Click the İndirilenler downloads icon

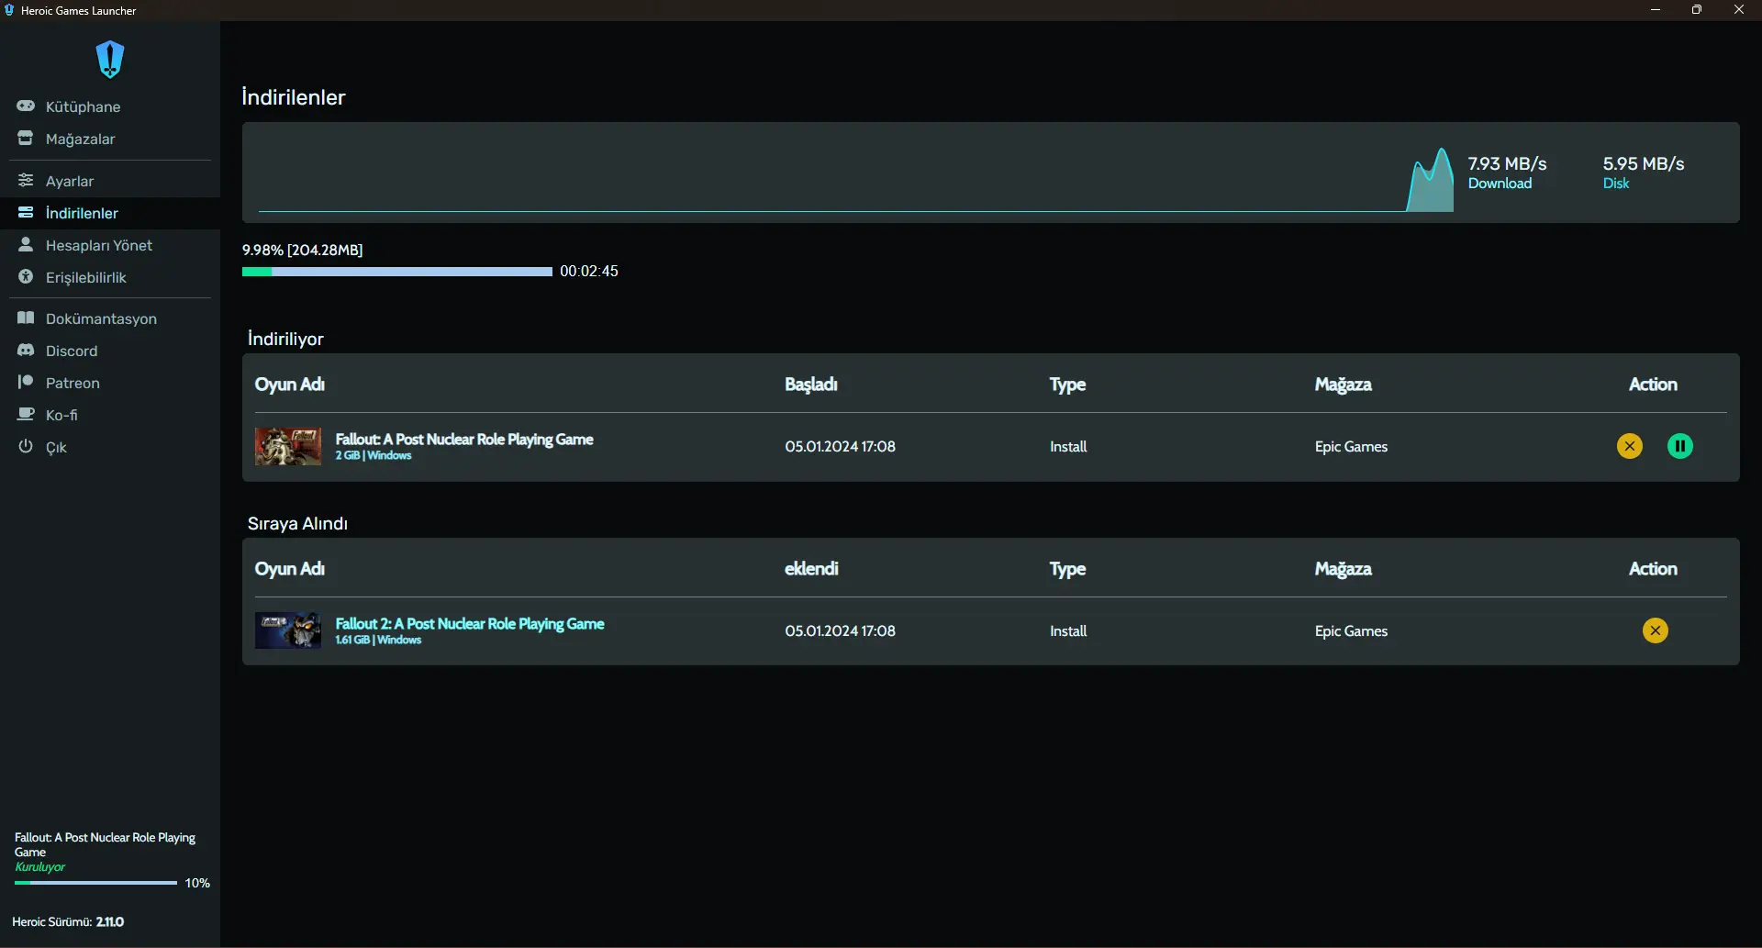(26, 213)
